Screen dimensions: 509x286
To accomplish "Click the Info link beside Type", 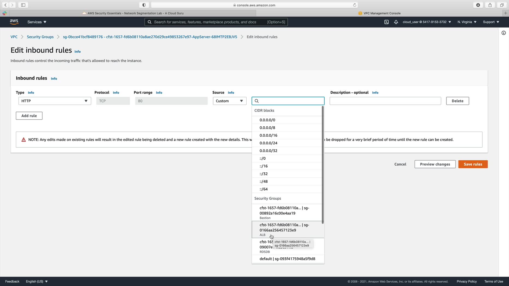I will (x=31, y=93).
